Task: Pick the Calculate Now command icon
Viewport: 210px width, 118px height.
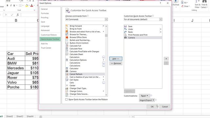Action: (x=67, y=49)
